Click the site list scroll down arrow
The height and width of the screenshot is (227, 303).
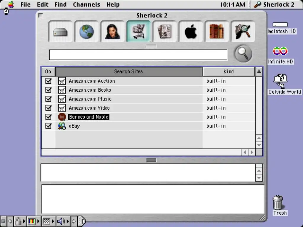pos(259,145)
